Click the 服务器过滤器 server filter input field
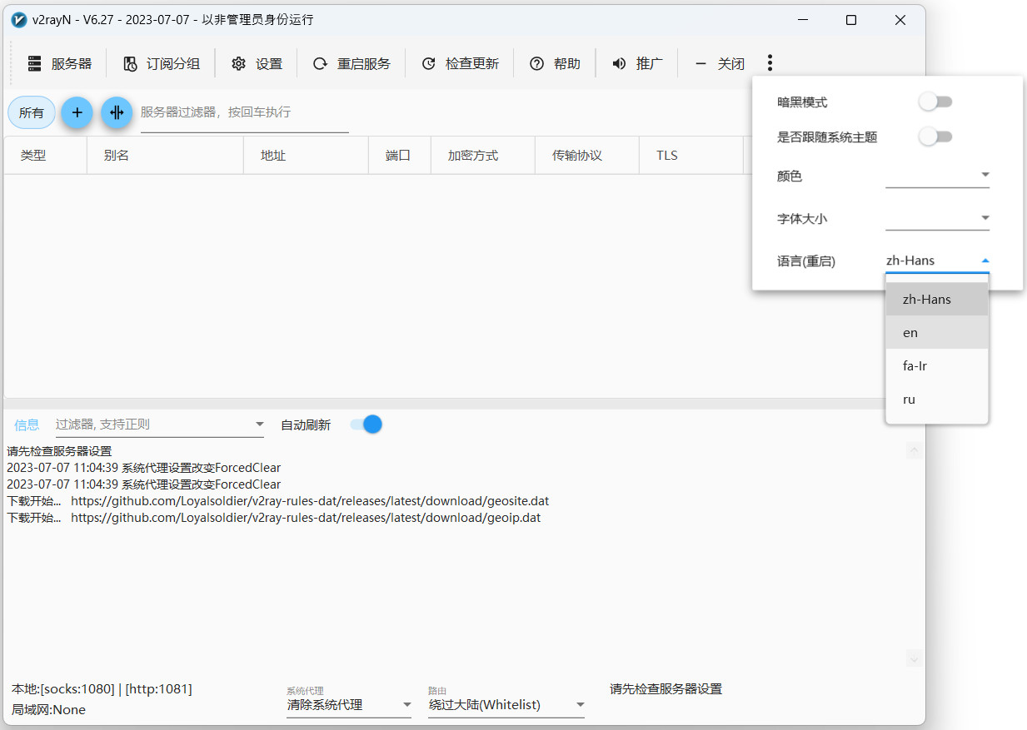This screenshot has width=1027, height=730. 243,112
